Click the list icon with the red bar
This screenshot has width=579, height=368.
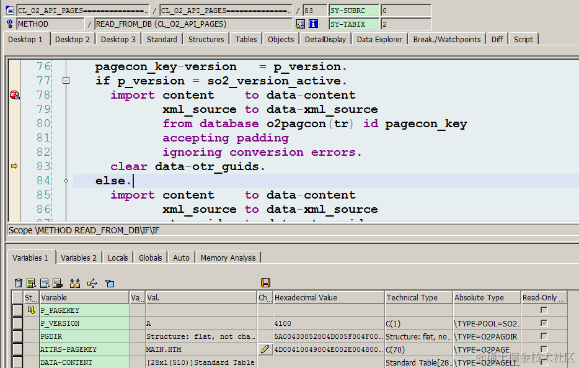[58, 284]
